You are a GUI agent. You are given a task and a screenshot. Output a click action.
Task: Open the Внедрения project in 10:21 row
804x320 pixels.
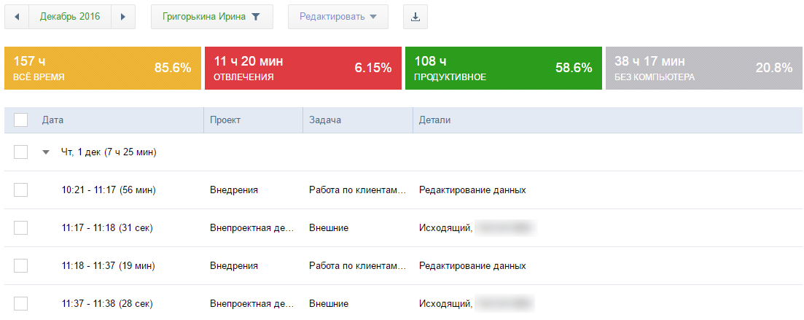(234, 190)
